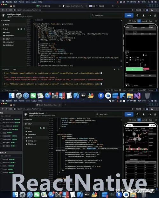Open user account icon in intelligent bagel snack
This screenshot has height=198, width=159.
pyautogui.click(x=155, y=15)
